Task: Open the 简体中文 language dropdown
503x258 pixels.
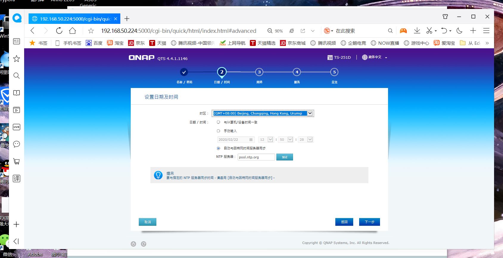Action: pyautogui.click(x=375, y=57)
